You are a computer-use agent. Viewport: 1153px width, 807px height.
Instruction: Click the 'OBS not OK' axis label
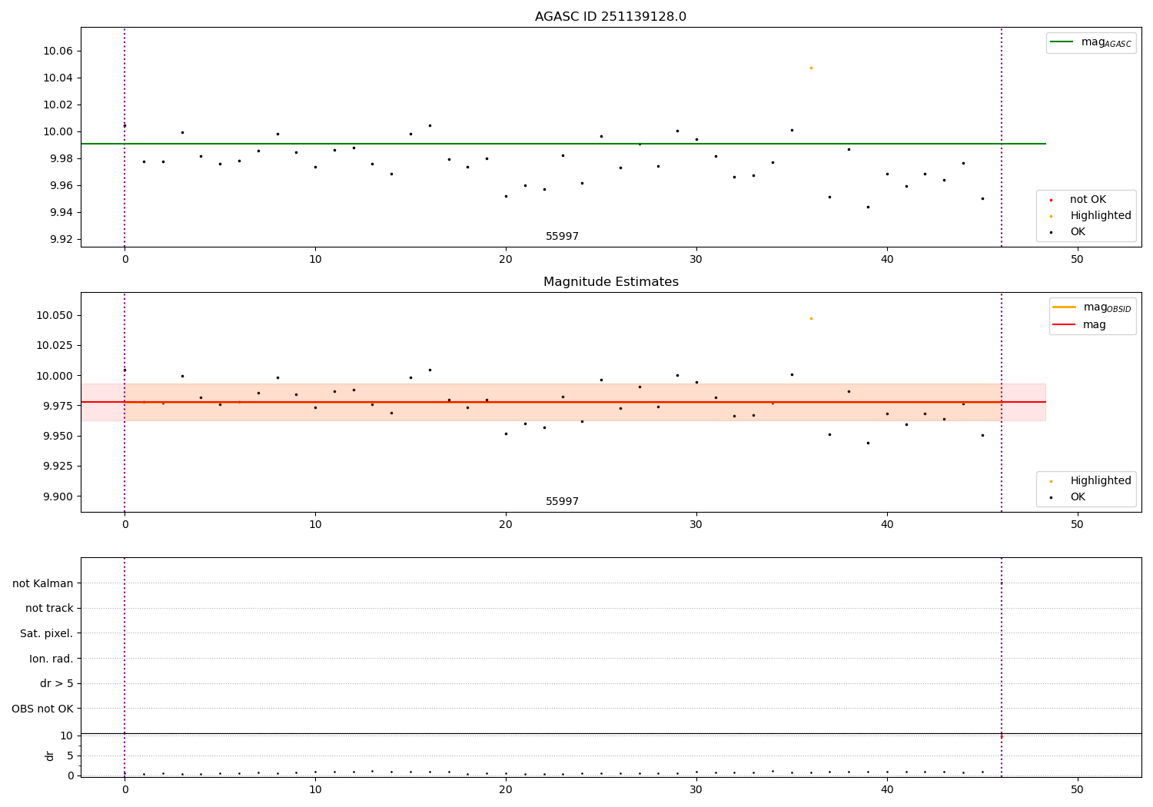pyautogui.click(x=43, y=709)
